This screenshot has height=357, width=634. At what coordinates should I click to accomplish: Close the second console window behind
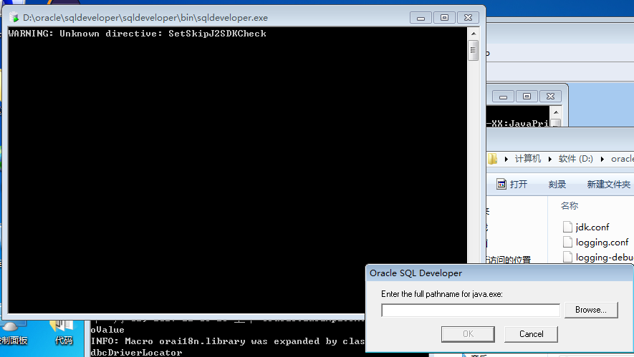[550, 97]
